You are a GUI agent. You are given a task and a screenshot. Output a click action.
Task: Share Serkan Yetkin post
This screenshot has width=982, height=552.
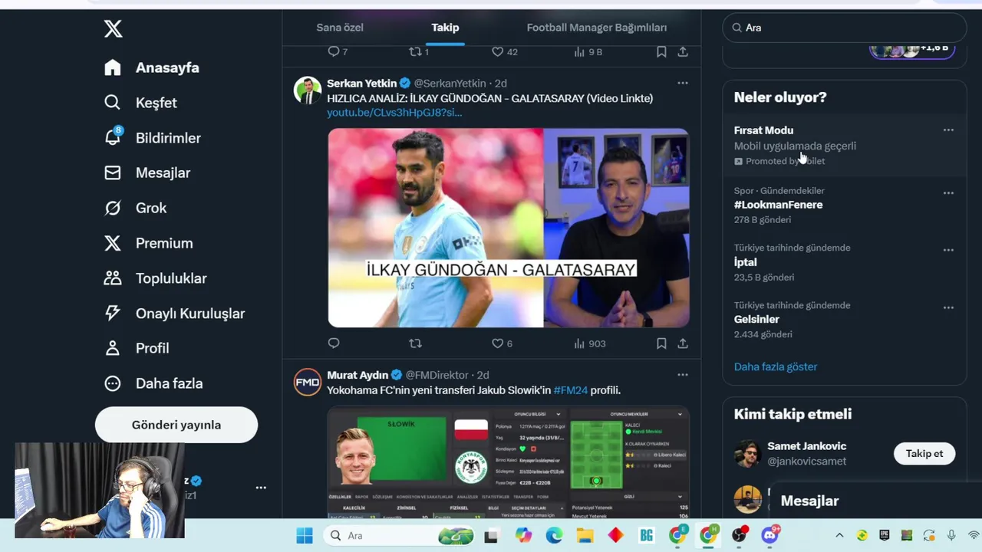tap(683, 343)
